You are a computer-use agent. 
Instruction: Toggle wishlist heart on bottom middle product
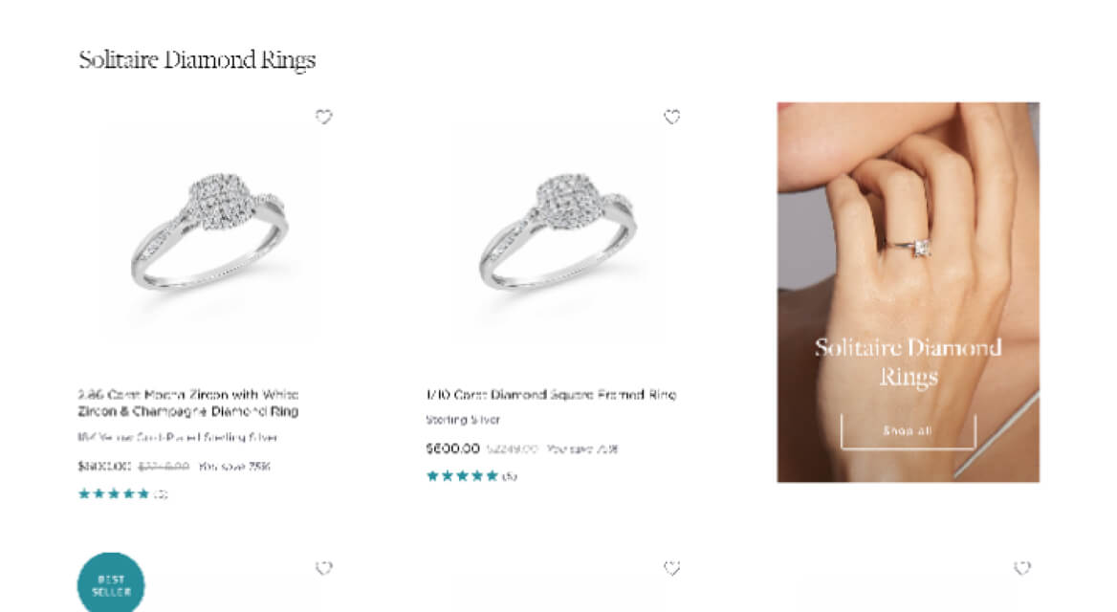(671, 568)
